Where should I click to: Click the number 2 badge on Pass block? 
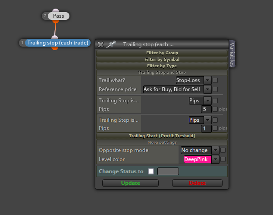pyautogui.click(x=45, y=16)
